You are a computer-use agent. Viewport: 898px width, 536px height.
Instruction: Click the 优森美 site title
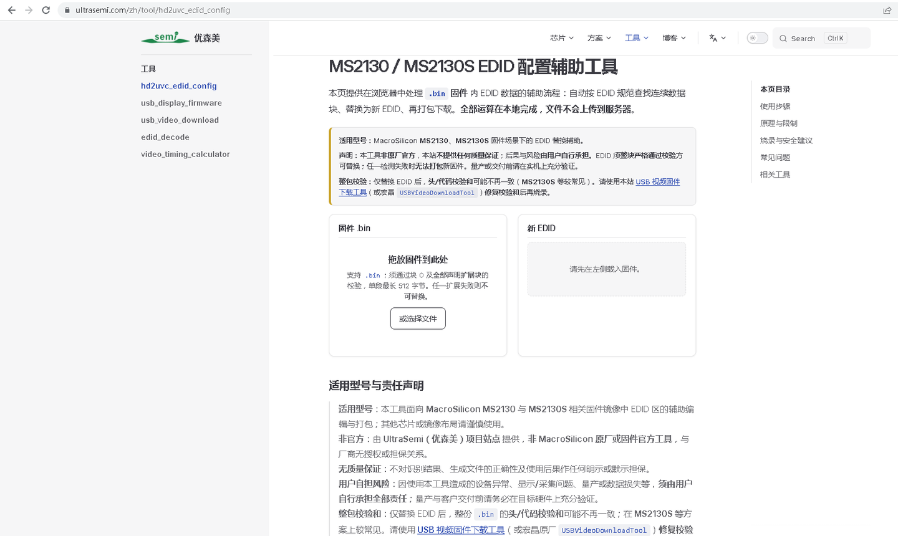tap(207, 38)
